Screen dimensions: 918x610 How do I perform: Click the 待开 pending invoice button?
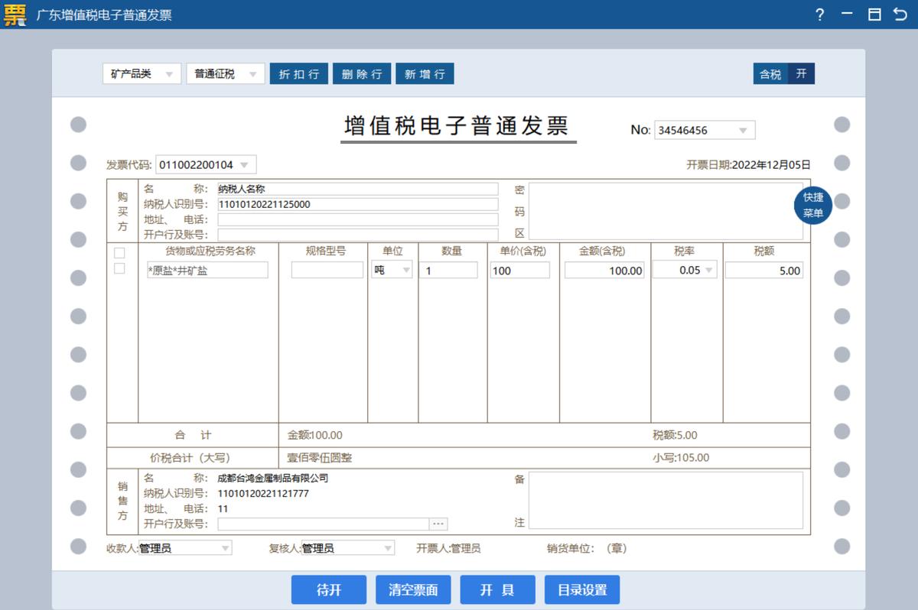(329, 589)
